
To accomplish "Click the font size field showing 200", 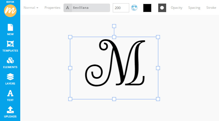I will [121, 8].
